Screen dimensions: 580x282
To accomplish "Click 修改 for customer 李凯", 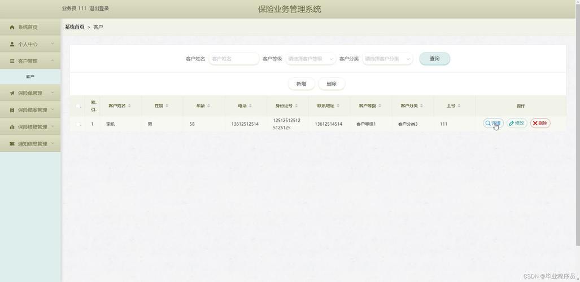I will pyautogui.click(x=517, y=124).
